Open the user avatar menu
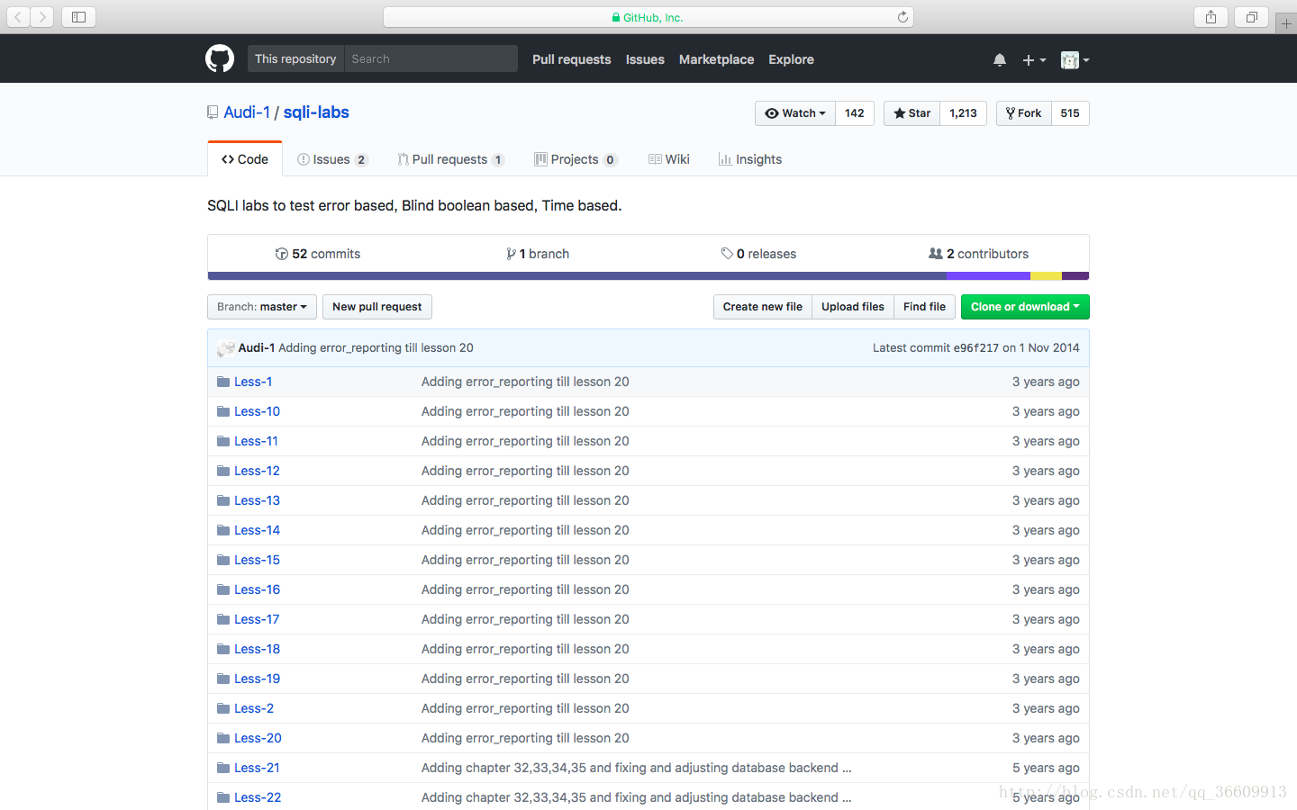 click(1075, 59)
